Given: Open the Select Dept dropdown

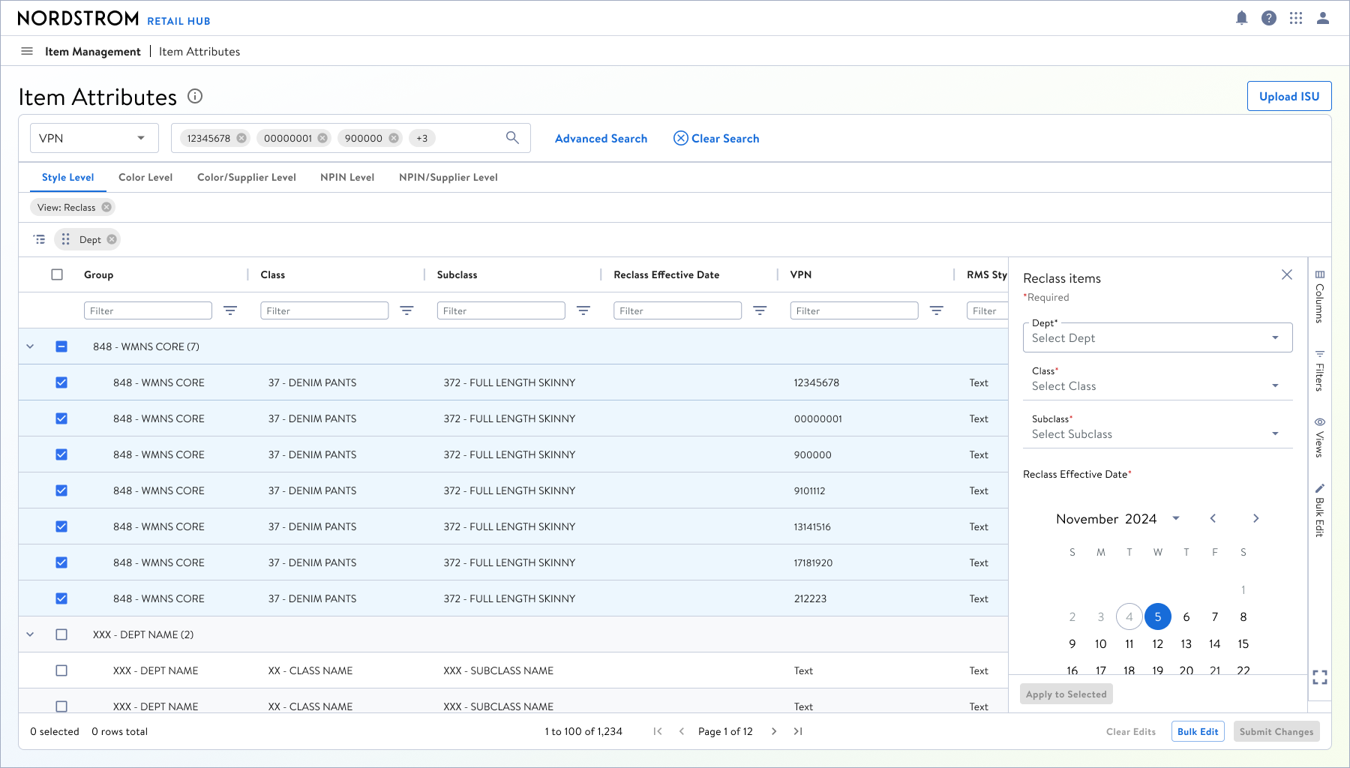Looking at the screenshot, I should click(x=1157, y=337).
